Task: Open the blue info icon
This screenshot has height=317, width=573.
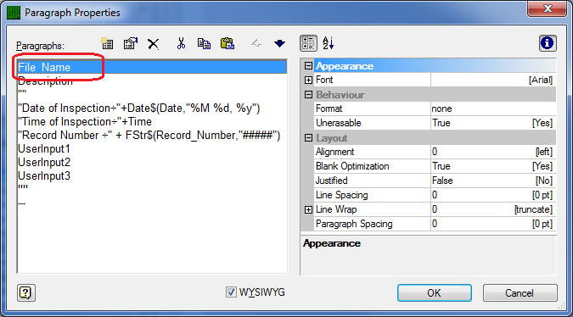Action: pyautogui.click(x=547, y=43)
